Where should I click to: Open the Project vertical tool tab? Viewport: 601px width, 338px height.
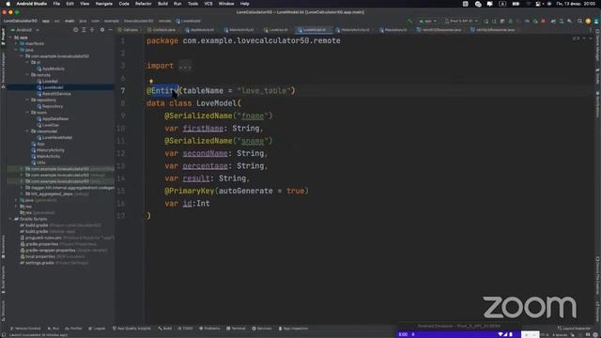(x=3, y=38)
